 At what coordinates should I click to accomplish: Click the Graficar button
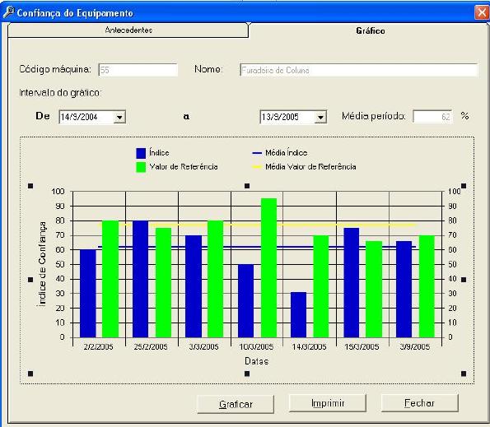(236, 404)
